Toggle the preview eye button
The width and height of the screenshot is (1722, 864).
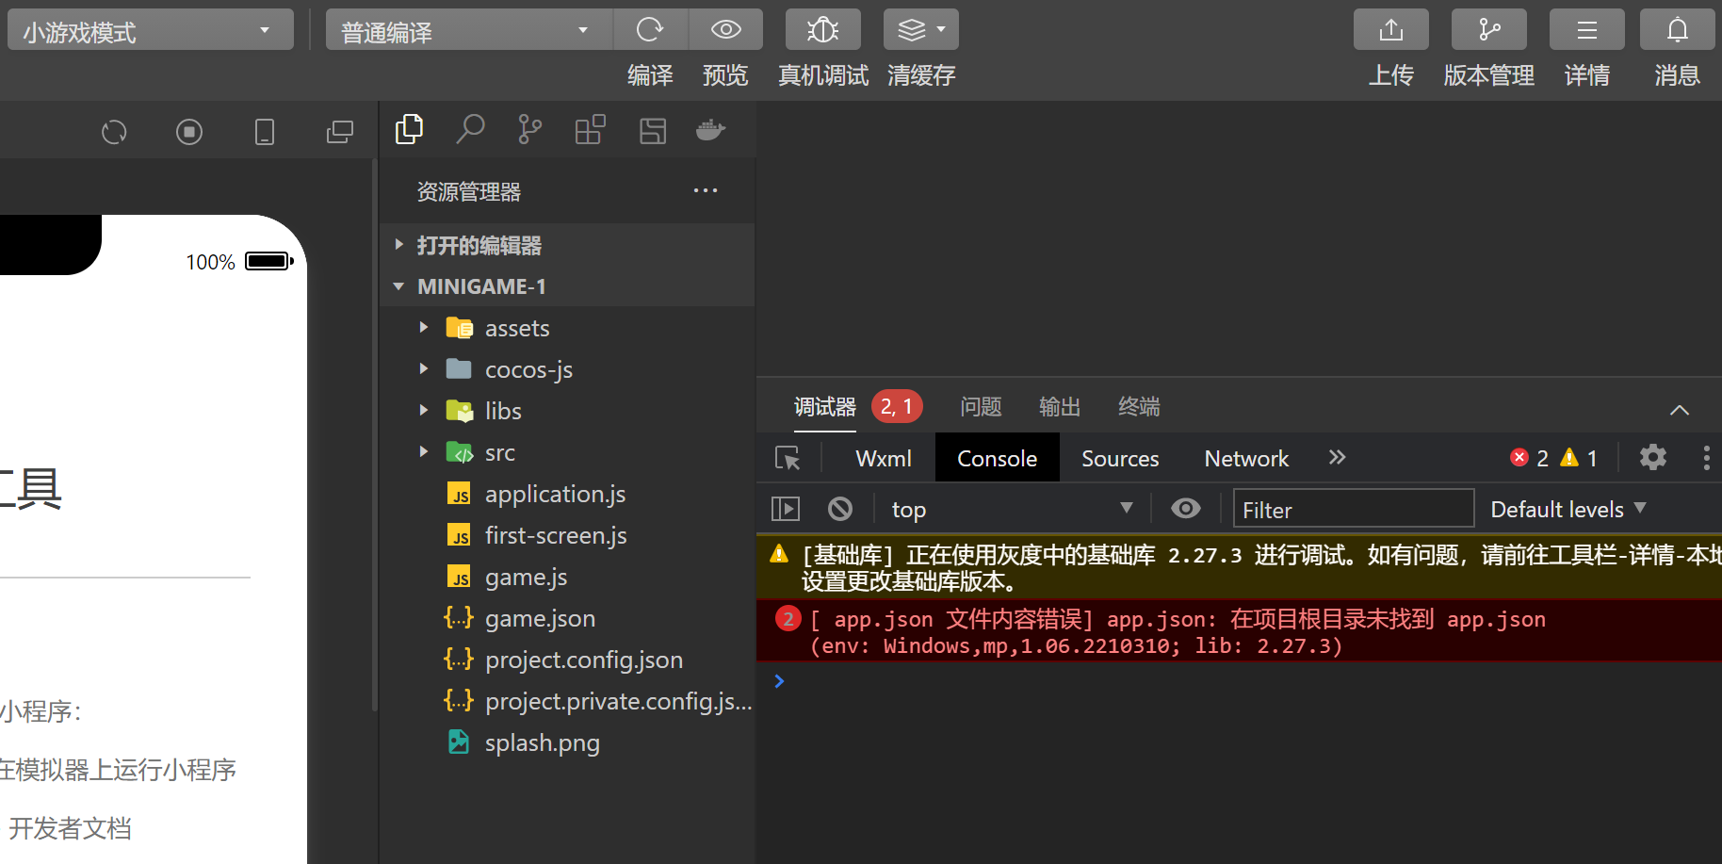[x=725, y=30]
